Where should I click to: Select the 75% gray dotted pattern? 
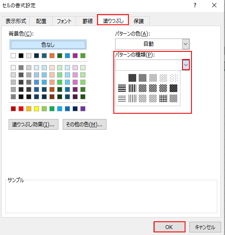click(x=132, y=78)
